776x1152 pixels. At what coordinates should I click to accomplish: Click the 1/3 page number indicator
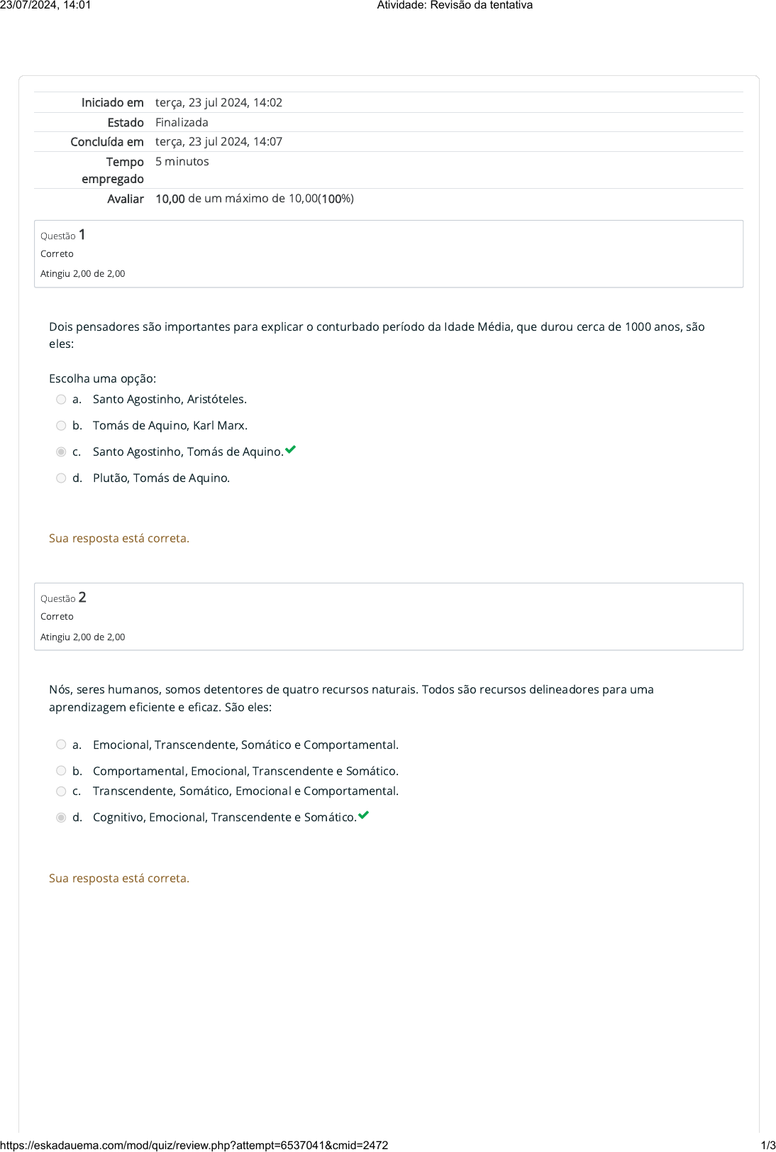point(767,1145)
